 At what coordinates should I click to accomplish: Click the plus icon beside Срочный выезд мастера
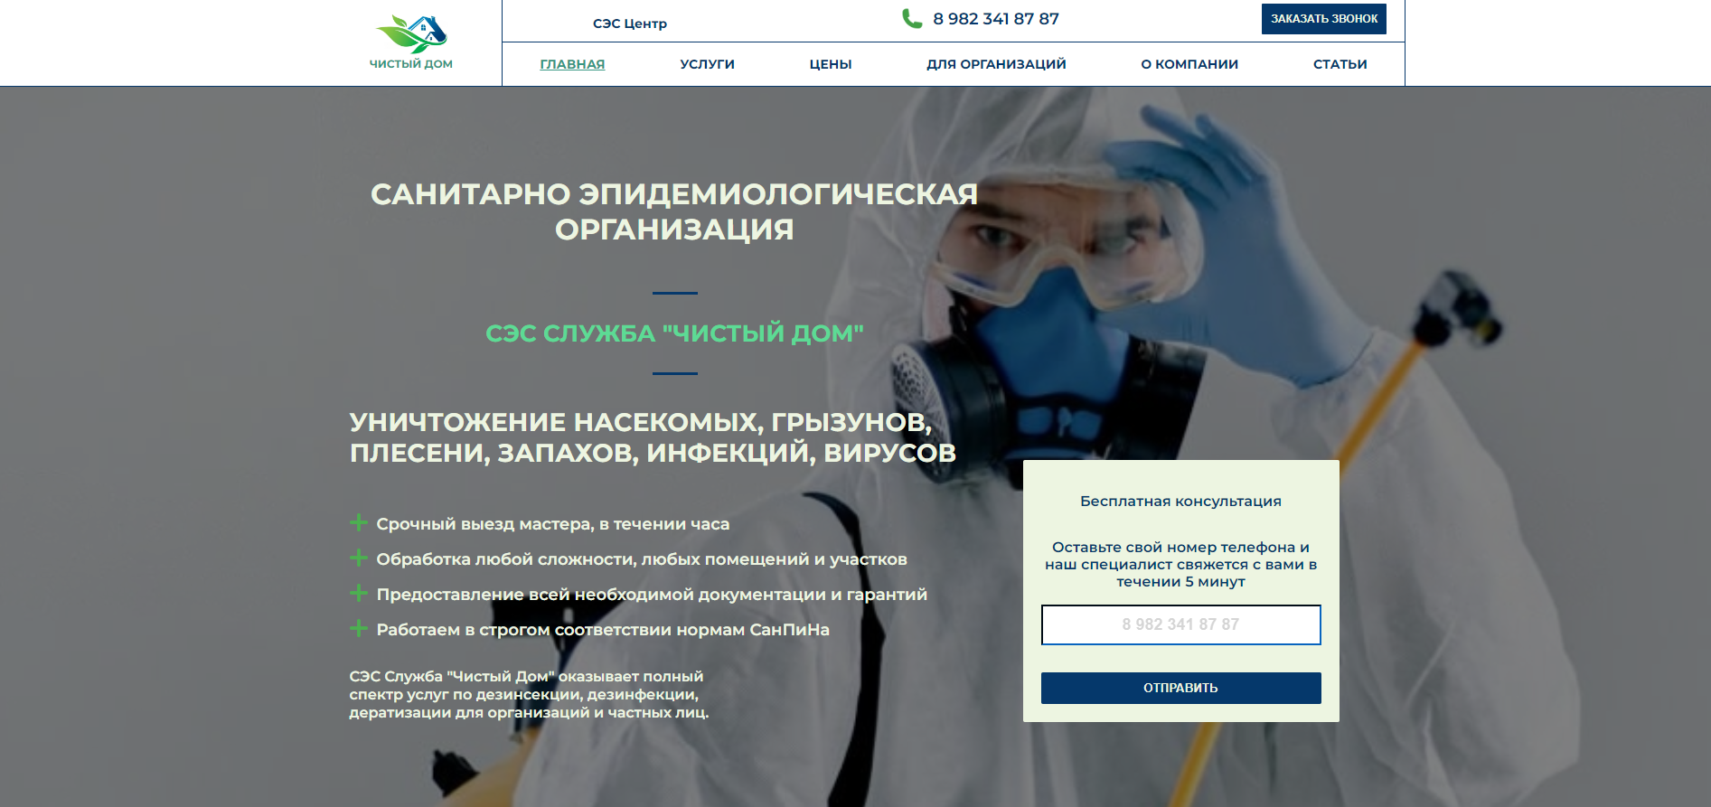point(359,522)
